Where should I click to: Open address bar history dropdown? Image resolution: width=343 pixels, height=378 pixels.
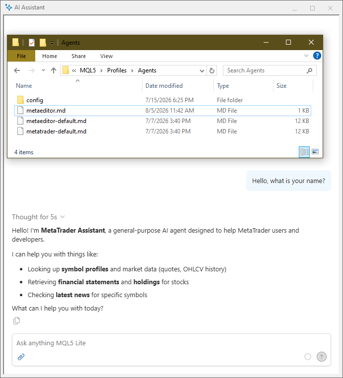tap(202, 70)
